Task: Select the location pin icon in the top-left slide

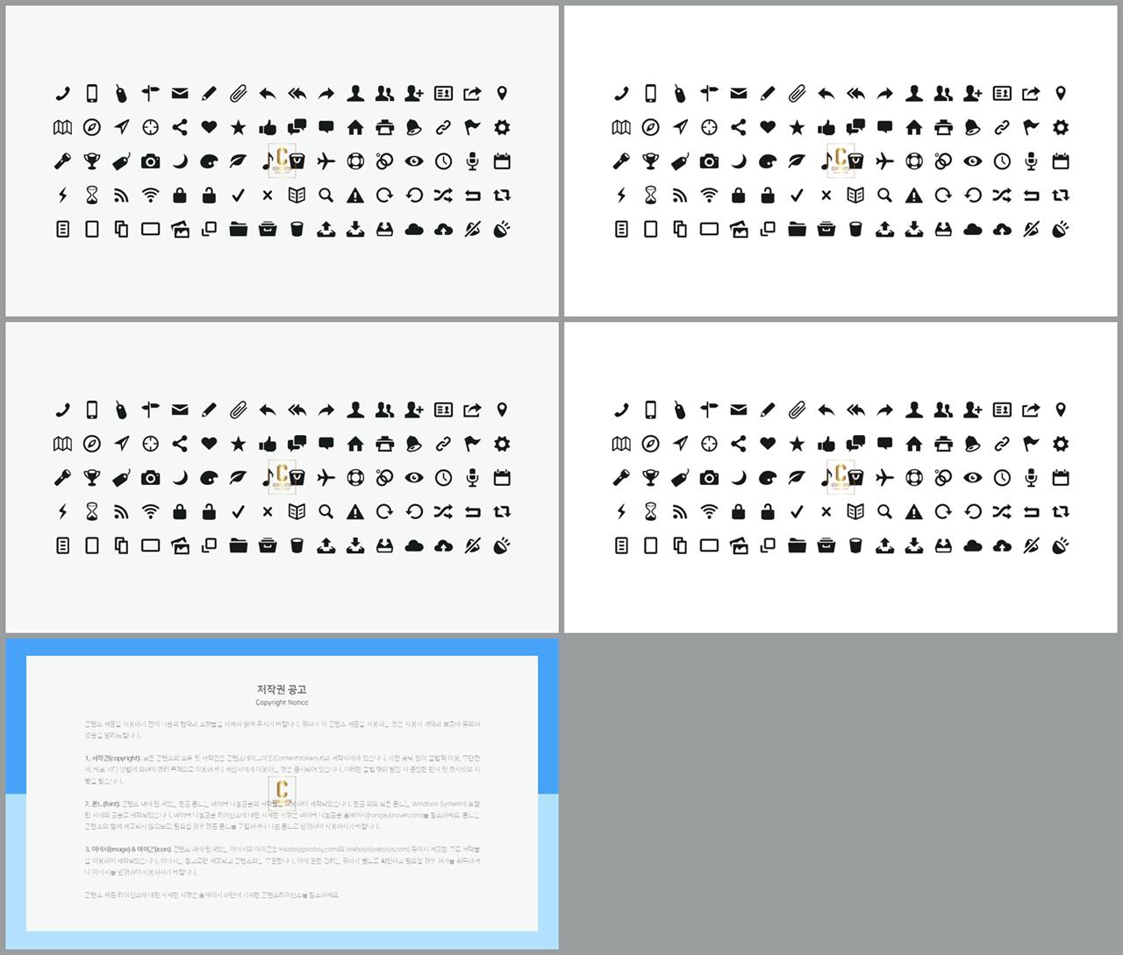Action: [502, 93]
